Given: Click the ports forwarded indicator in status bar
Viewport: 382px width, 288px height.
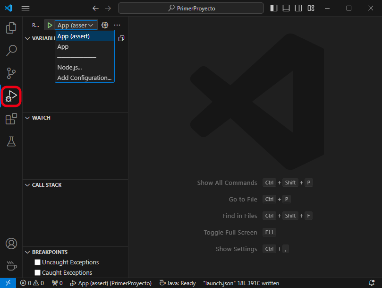Looking at the screenshot, I should tap(57, 283).
